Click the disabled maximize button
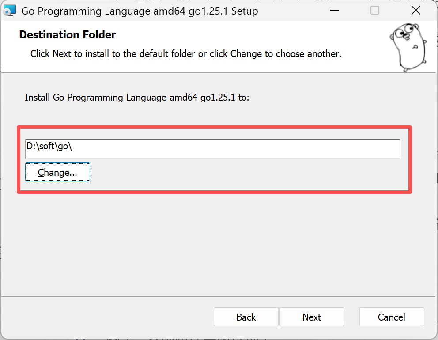 tap(374, 10)
